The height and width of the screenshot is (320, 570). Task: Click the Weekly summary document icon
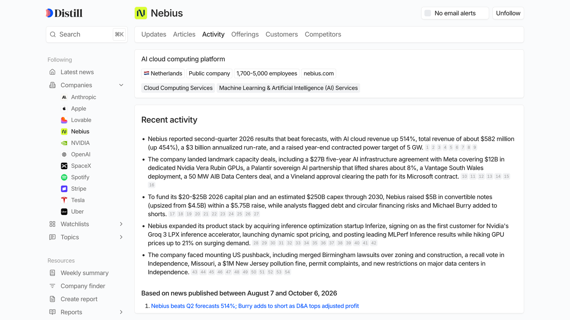coord(52,273)
